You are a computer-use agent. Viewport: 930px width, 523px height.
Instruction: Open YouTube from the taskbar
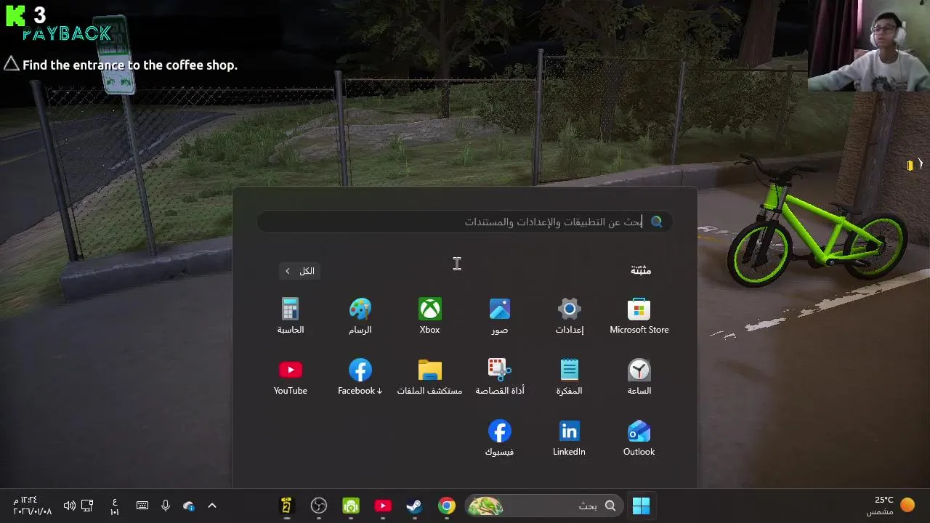pos(383,506)
